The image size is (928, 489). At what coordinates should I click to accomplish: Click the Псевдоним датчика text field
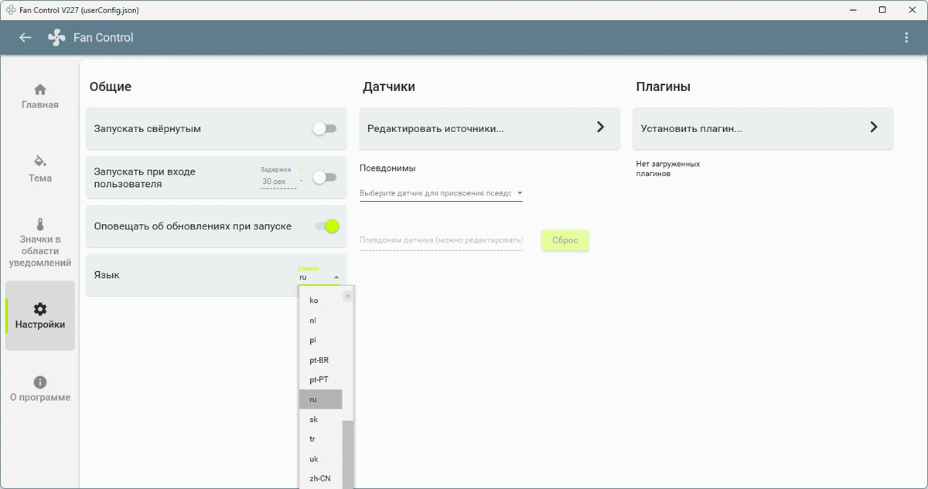click(441, 240)
